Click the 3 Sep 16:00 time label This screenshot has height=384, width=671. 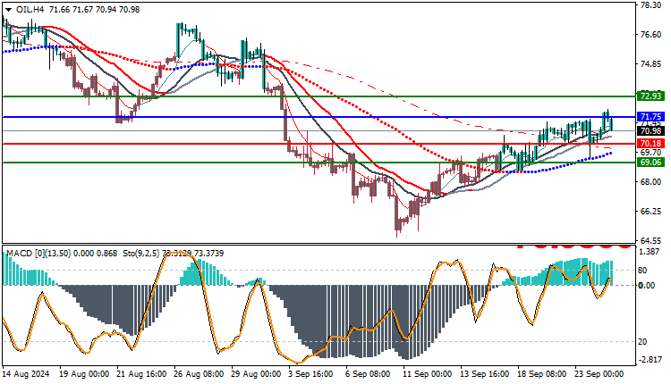(x=311, y=374)
